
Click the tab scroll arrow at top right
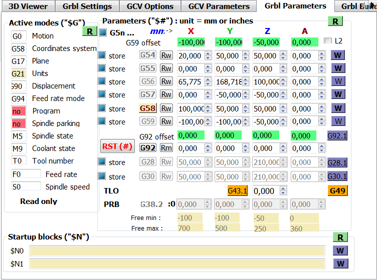click(372, 4)
